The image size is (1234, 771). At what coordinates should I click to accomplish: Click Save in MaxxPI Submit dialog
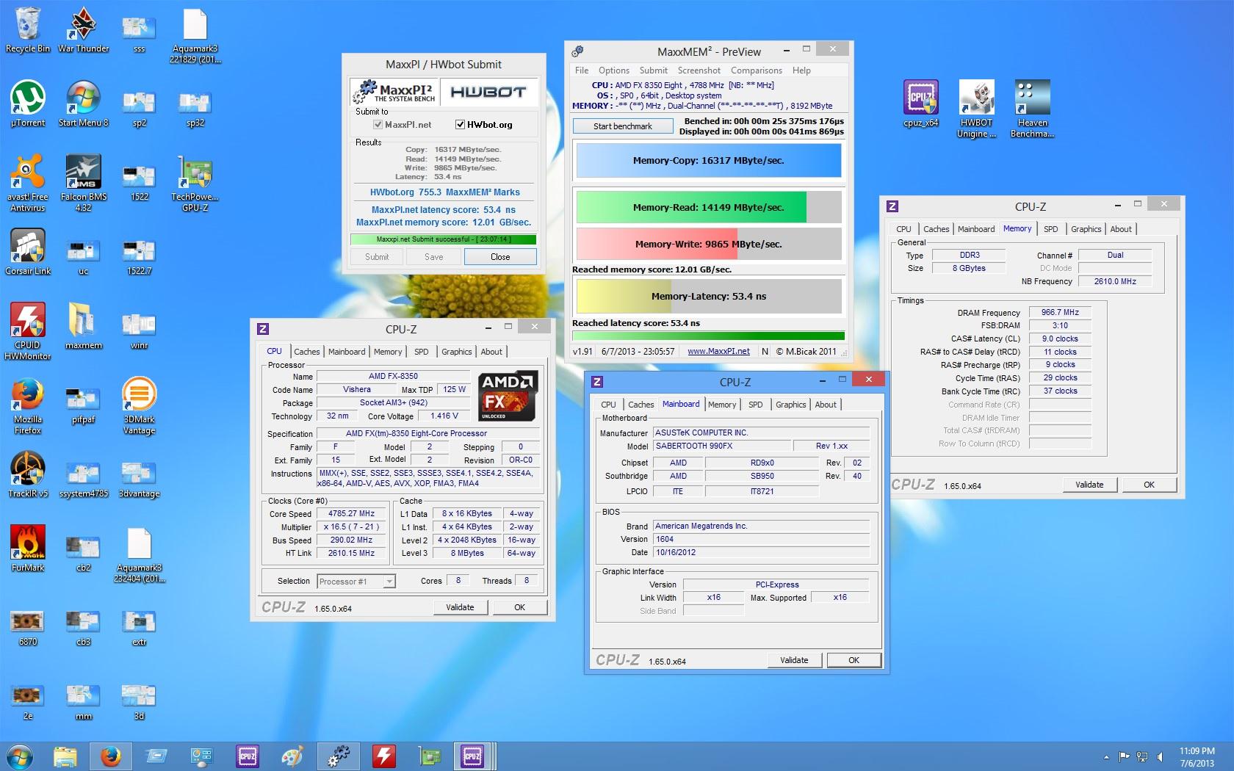[x=433, y=257]
